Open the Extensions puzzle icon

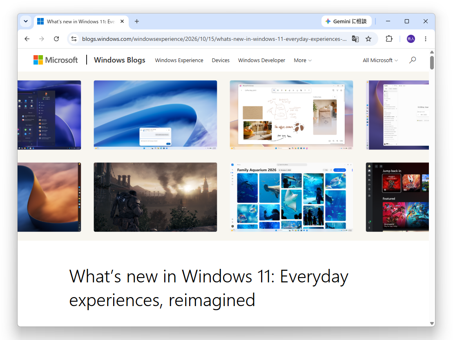pos(389,39)
